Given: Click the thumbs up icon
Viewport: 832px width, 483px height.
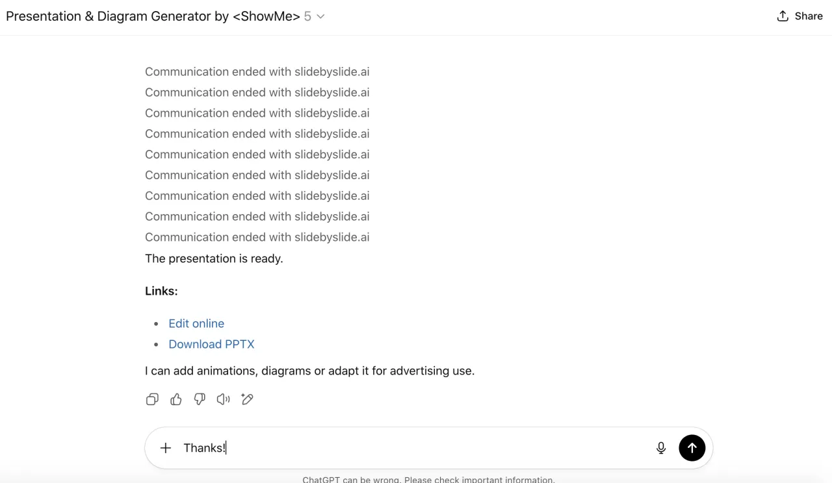Looking at the screenshot, I should click(x=176, y=399).
